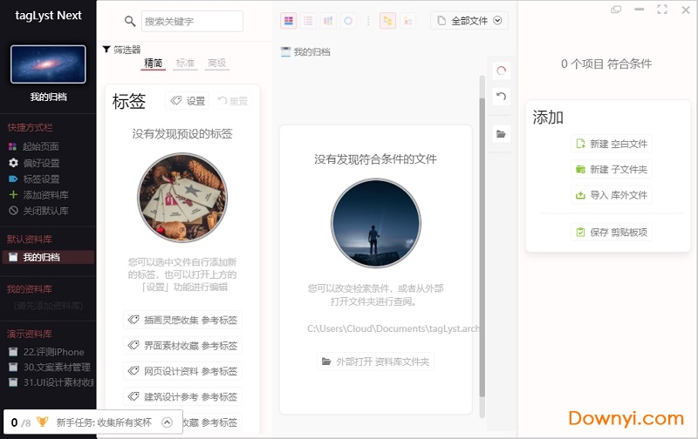The height and width of the screenshot is (439, 698).
Task: Click the circular refresh icon beside file list
Action: click(501, 71)
